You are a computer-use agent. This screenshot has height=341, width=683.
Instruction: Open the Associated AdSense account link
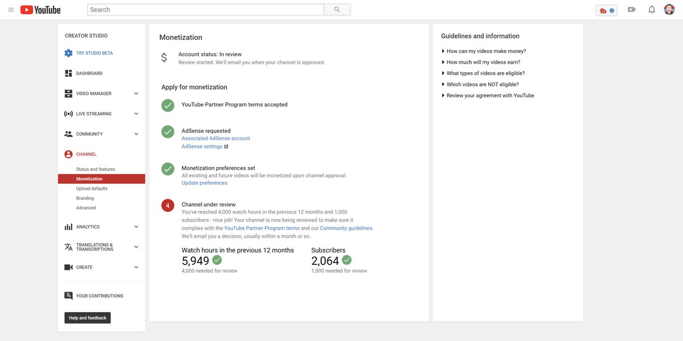click(216, 139)
